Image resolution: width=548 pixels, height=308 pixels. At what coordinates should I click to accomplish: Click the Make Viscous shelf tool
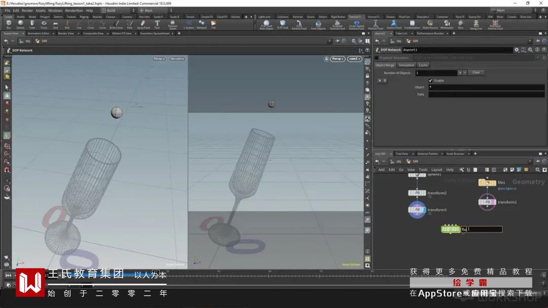[x=430, y=24]
